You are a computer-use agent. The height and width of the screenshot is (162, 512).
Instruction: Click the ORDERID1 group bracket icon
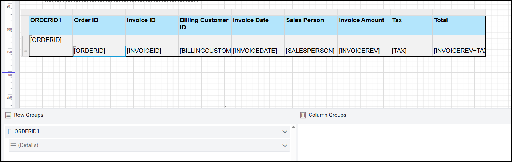tap(9, 131)
